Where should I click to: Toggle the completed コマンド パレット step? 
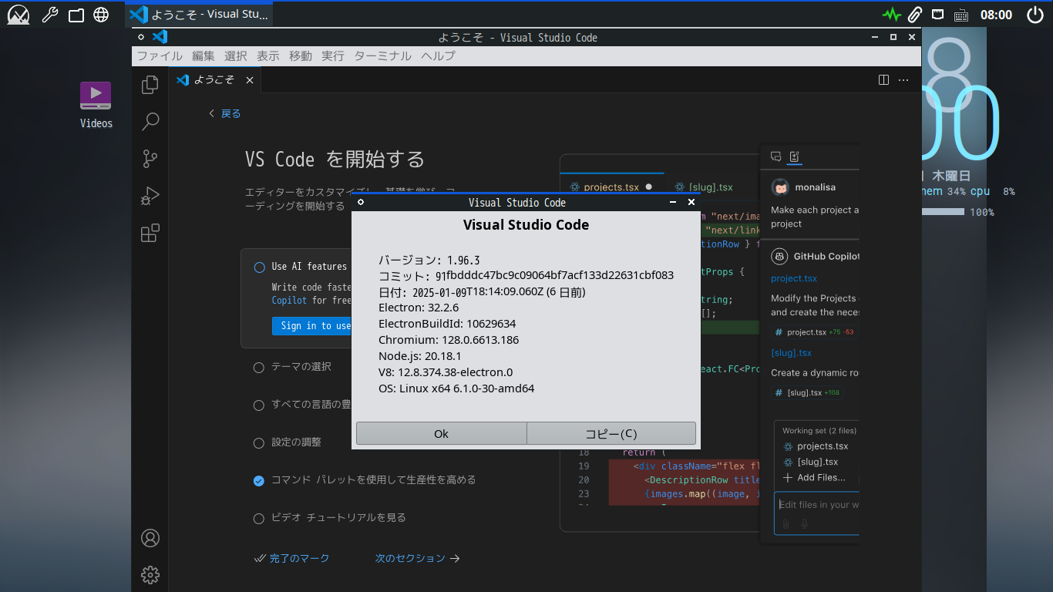pyautogui.click(x=259, y=480)
